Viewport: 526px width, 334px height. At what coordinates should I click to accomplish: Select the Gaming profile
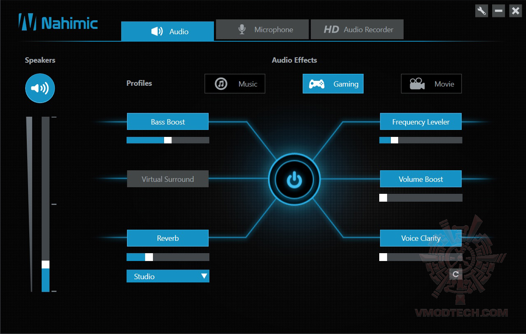click(333, 84)
